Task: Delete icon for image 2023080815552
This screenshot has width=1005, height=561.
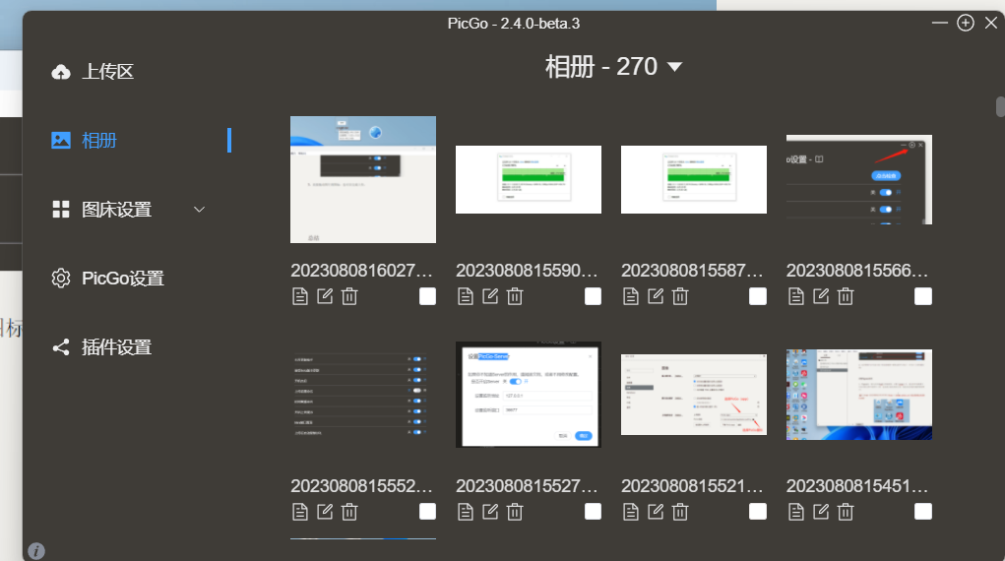Action: pyautogui.click(x=349, y=512)
